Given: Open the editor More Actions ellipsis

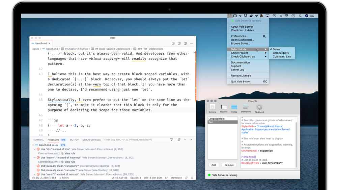Looking at the screenshot, I should [x=191, y=43].
